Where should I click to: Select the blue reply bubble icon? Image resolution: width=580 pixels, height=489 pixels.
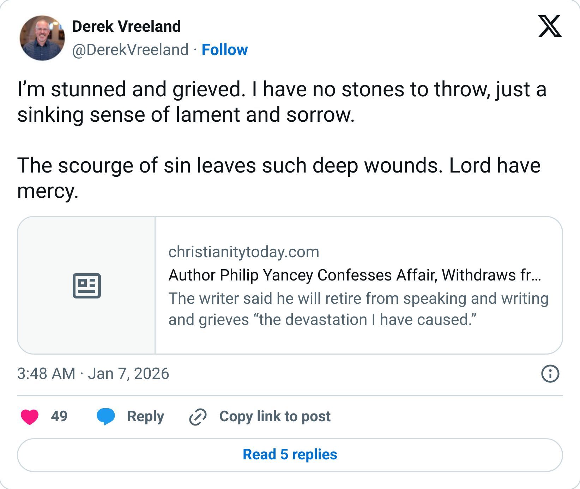(x=107, y=416)
